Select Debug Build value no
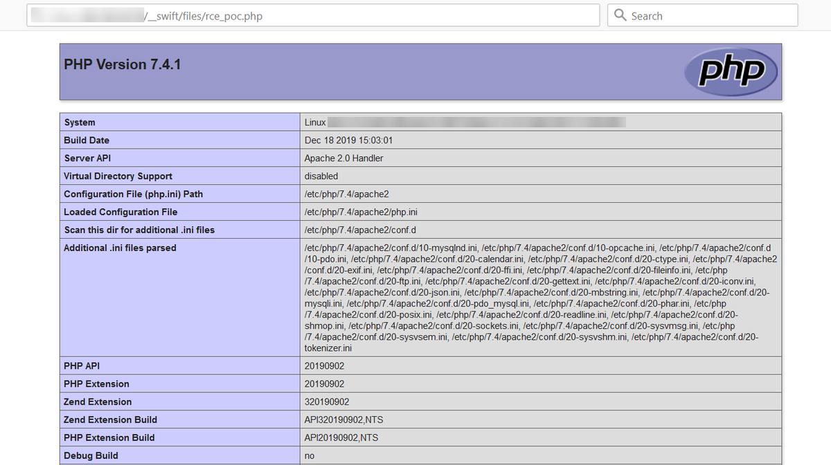This screenshot has height=465, width=831. point(310,456)
